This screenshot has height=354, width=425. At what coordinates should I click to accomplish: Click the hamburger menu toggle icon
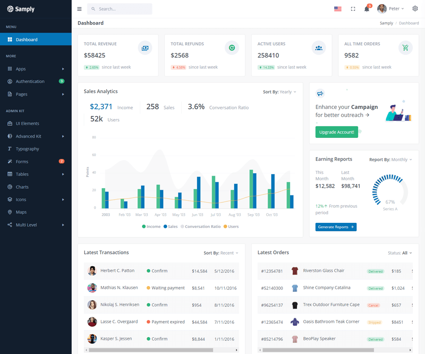[79, 9]
